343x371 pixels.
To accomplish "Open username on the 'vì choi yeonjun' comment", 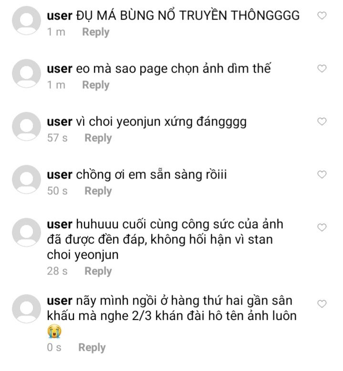I will pos(60,122).
